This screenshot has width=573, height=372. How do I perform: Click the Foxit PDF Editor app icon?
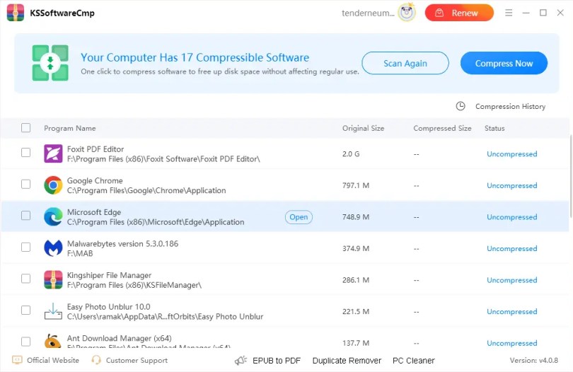click(x=53, y=153)
